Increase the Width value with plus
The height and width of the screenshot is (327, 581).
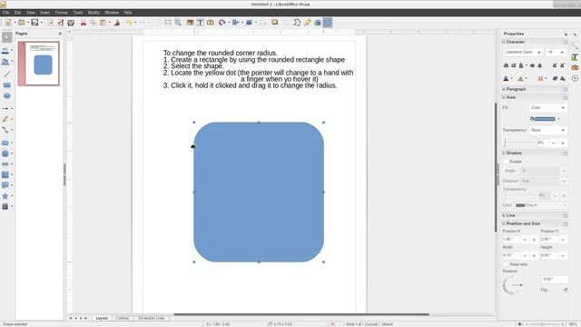click(534, 256)
